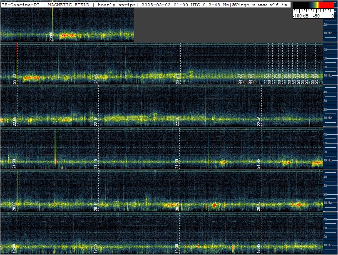Click the ©Virgo text in title bar
Image resolution: width=338 pixels, height=255 pixels.
(x=240, y=5)
